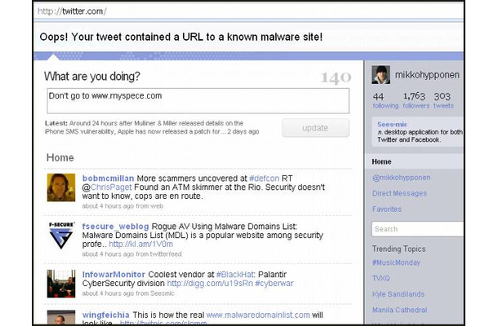This screenshot has height=326, width=498.
Task: Open bobmcmillan username link
Action: [x=108, y=178]
